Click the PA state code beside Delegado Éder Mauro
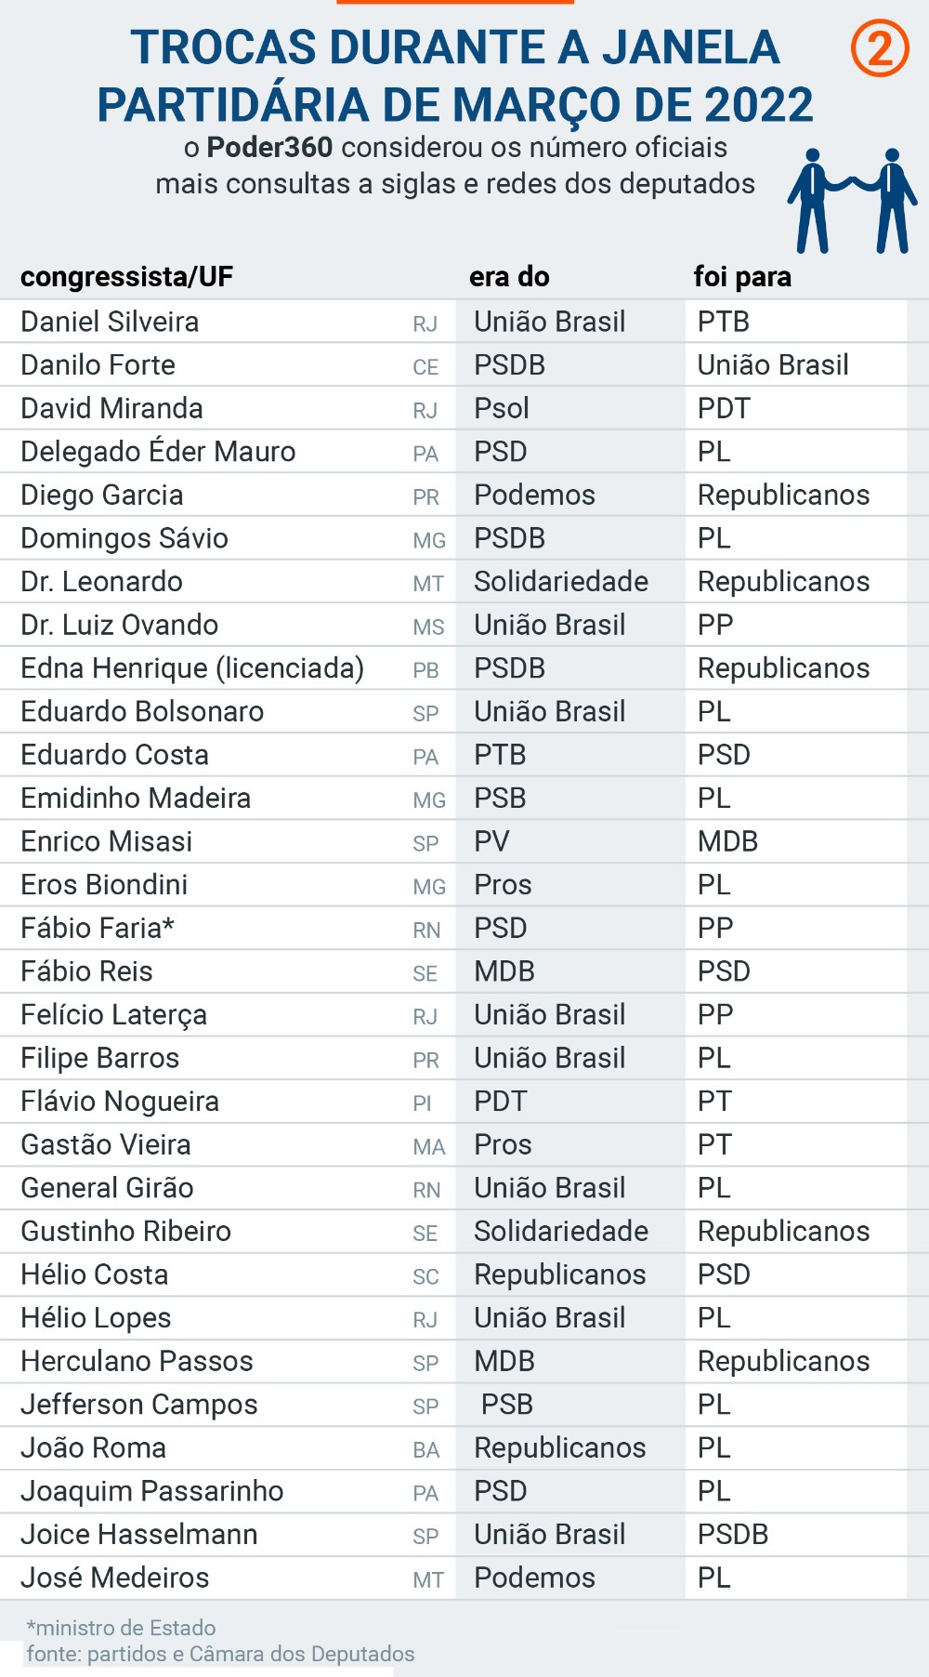929x1677 pixels. (x=425, y=454)
